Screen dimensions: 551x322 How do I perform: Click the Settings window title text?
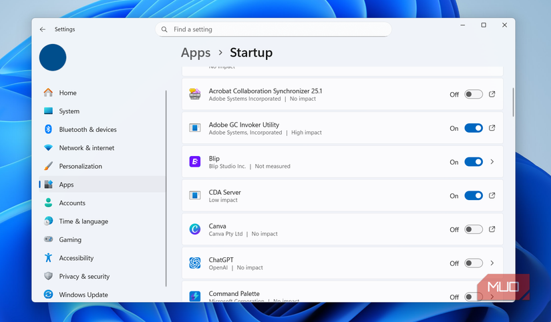65,29
